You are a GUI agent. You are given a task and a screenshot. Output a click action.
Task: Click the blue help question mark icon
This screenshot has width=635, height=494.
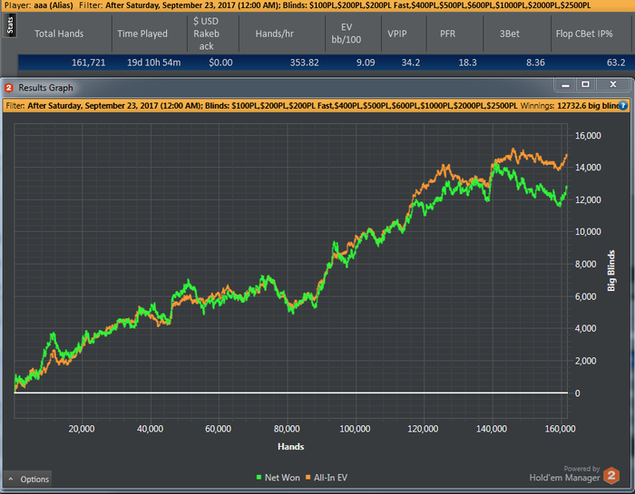point(623,105)
